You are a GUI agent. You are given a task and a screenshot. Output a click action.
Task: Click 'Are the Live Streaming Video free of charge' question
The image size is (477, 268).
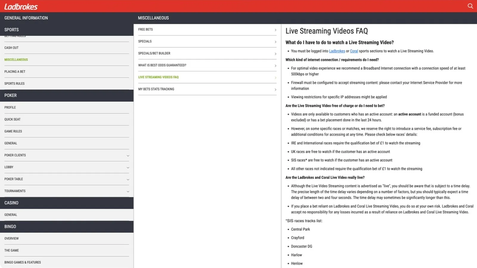pos(335,106)
